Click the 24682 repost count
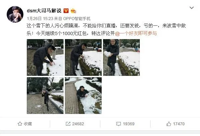Screen dimensions: 200x136 coord(78,124)
